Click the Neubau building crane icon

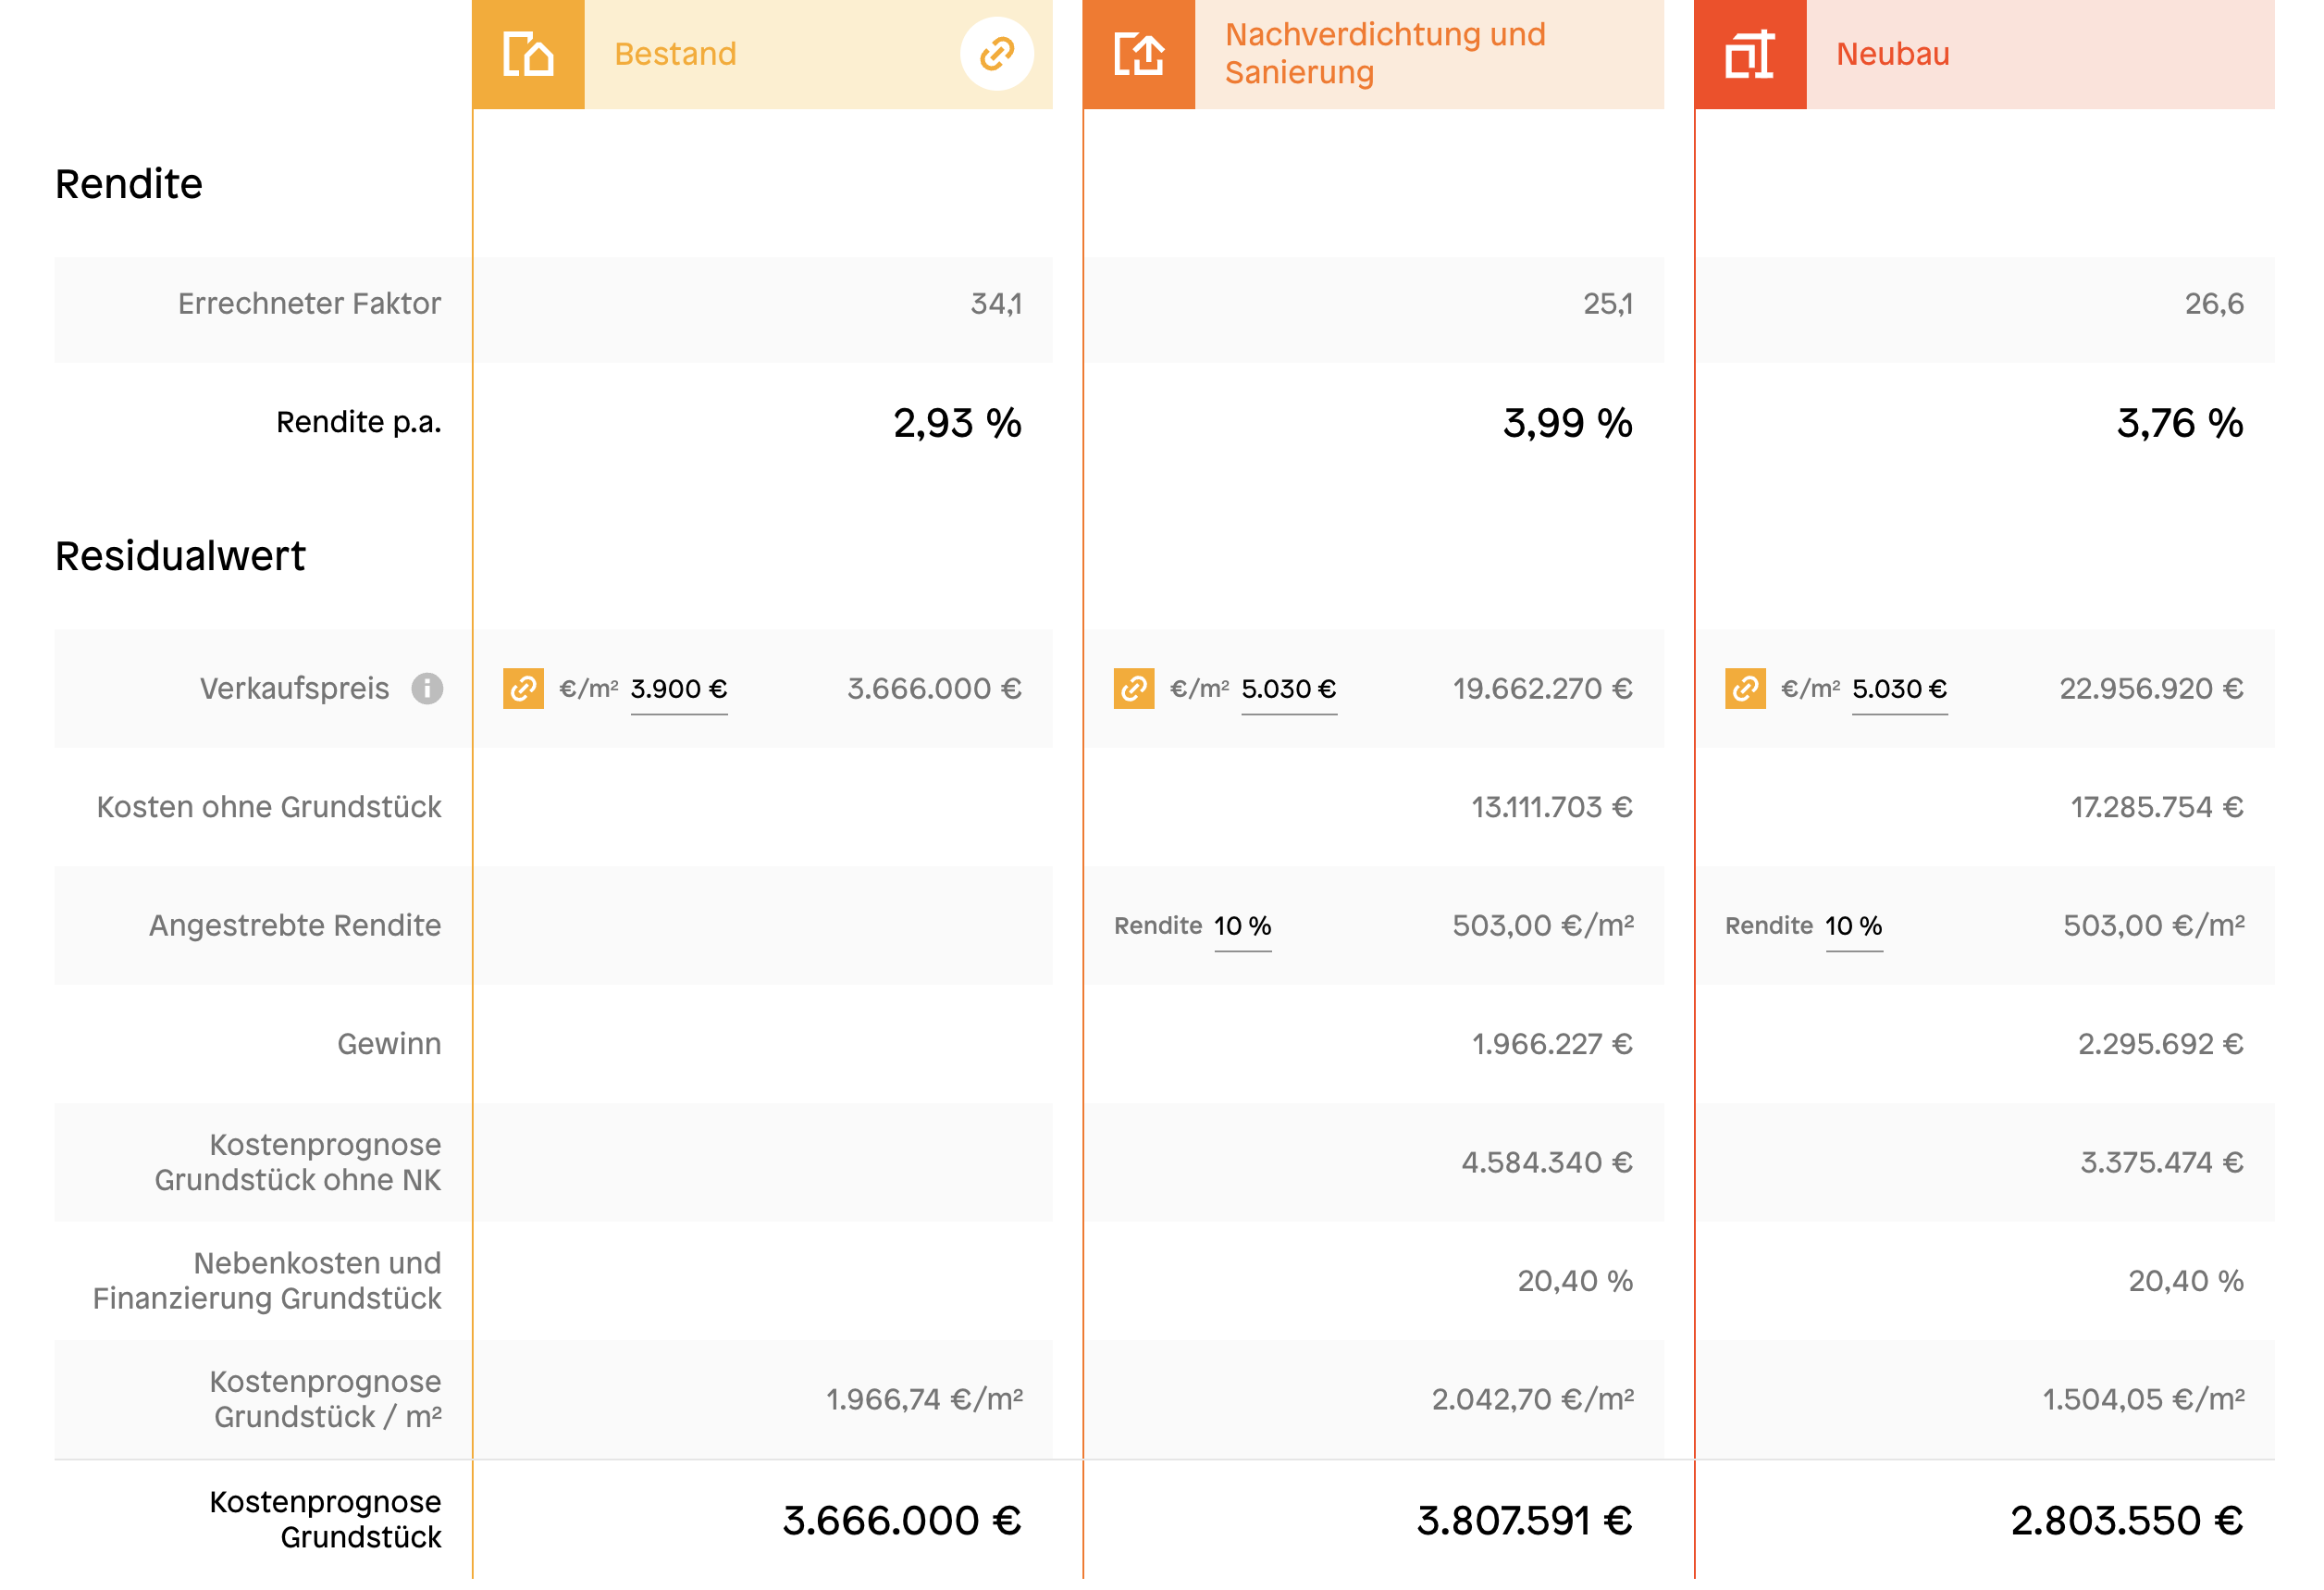coord(1749,54)
